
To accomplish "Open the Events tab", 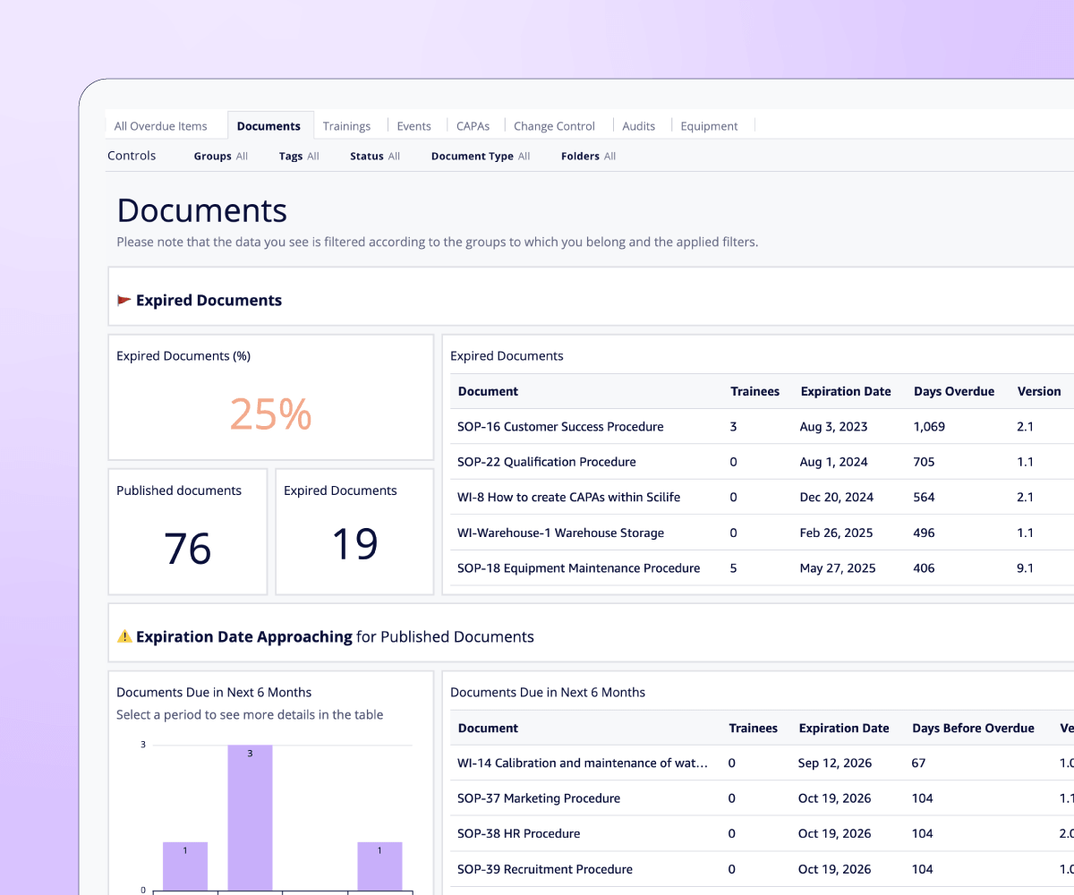I will click(414, 126).
